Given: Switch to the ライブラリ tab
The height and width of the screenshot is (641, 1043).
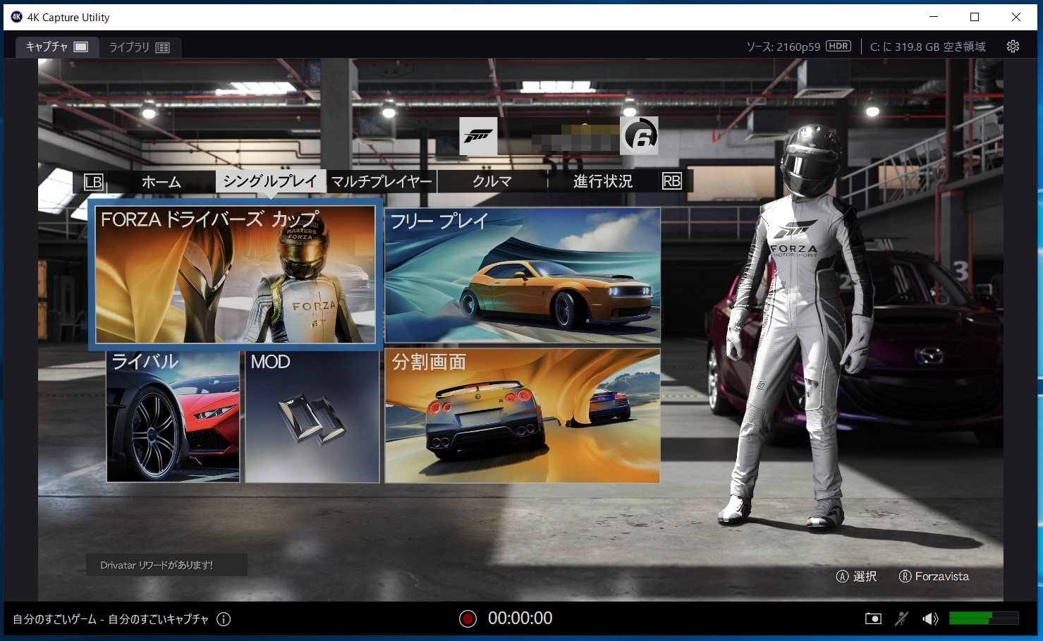Looking at the screenshot, I should (x=139, y=47).
